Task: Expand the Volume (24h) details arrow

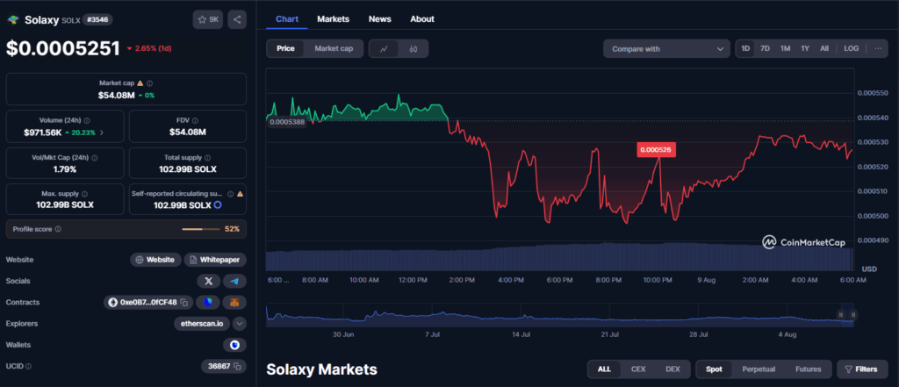Action: [x=102, y=133]
